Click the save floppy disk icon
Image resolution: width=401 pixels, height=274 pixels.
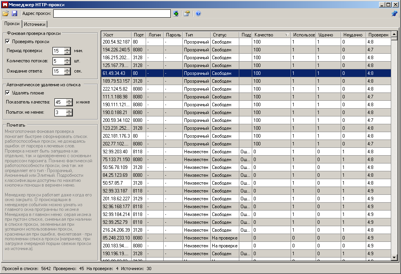[x=14, y=13]
